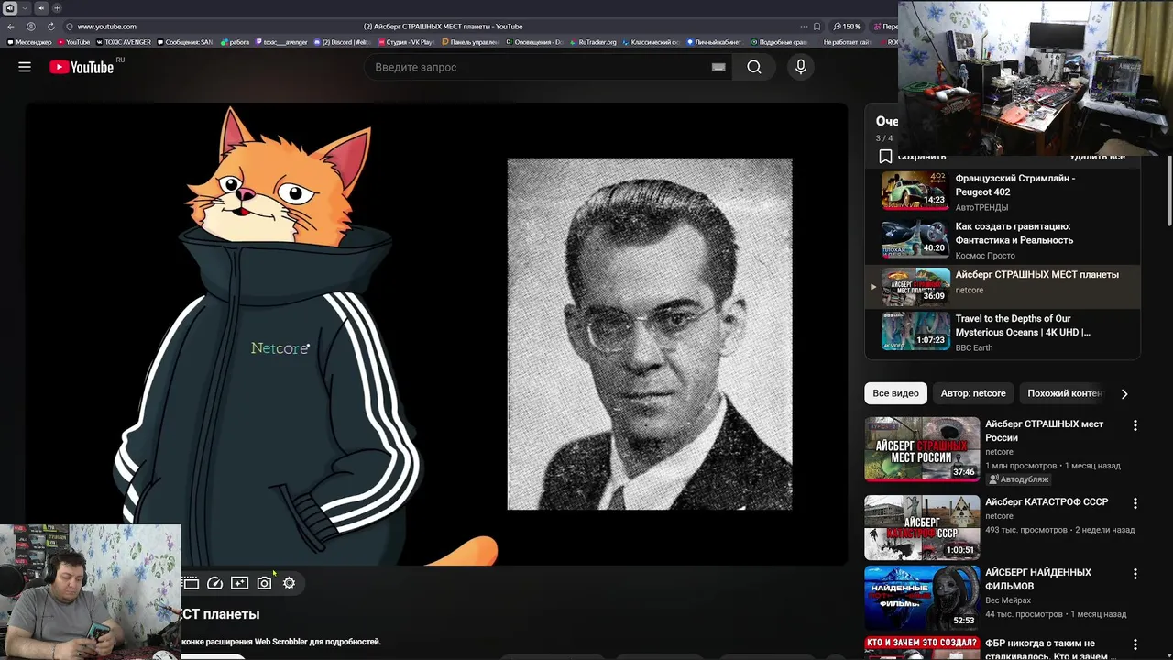
Task: Open the browser three-dots page menu
Action: tap(804, 27)
